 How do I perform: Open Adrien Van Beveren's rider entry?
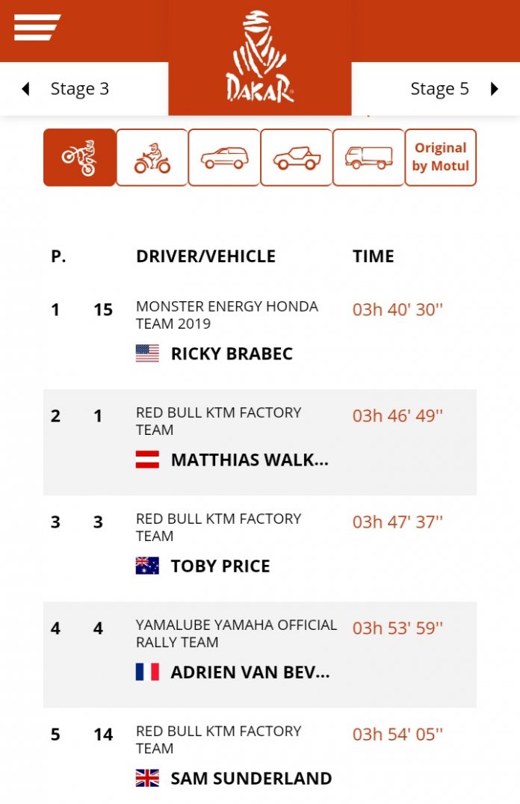250,672
